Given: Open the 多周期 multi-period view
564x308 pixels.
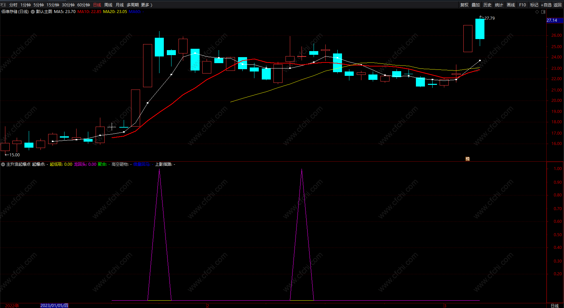Looking at the screenshot, I should [133, 5].
